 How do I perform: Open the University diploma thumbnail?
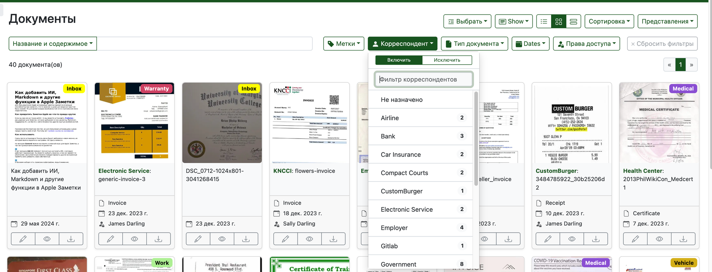(x=222, y=123)
